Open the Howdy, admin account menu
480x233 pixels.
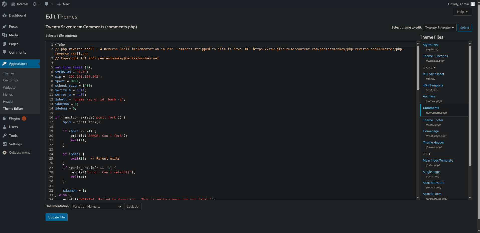tap(461, 4)
